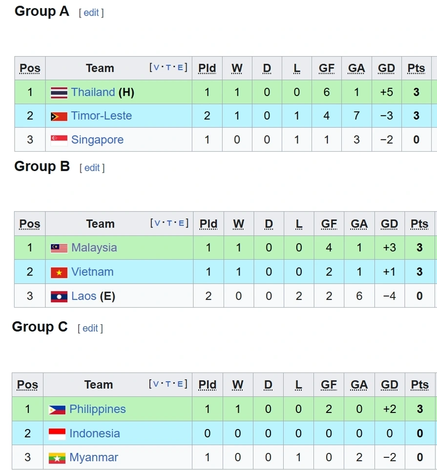Click the Vietnam flag icon

pos(59,273)
